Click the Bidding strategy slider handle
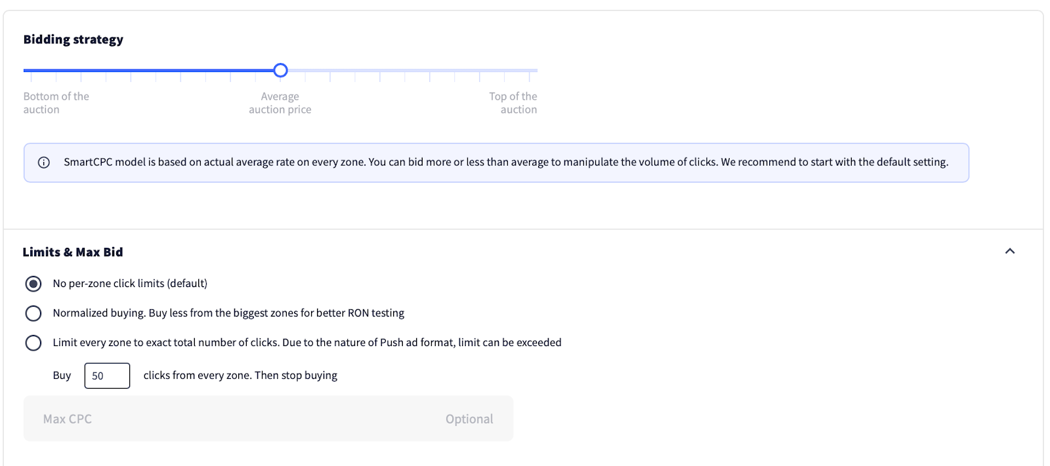Viewport: 1050px width, 466px height. point(280,70)
